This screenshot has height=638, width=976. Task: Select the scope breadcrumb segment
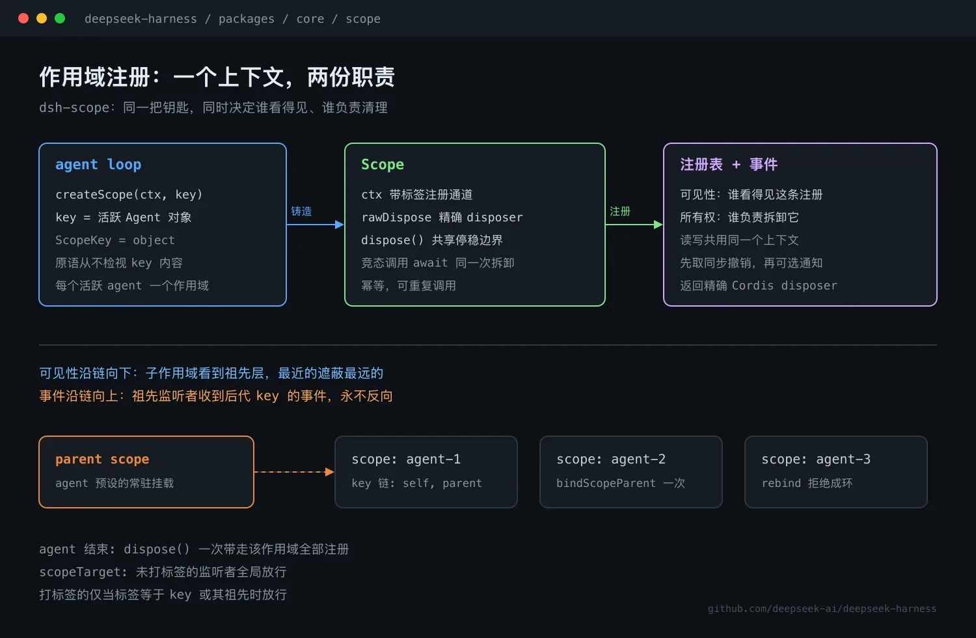[x=363, y=19]
